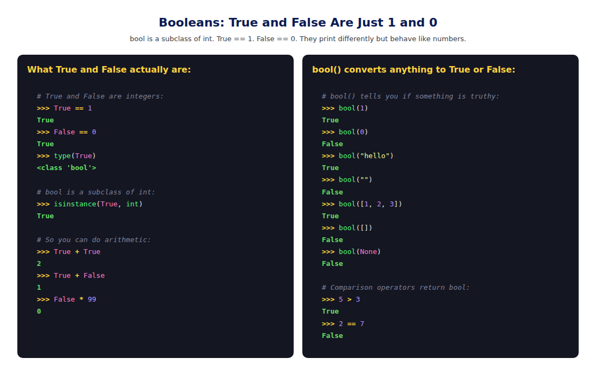Click the code line 'False == 0'
596x384 pixels.
67,132
